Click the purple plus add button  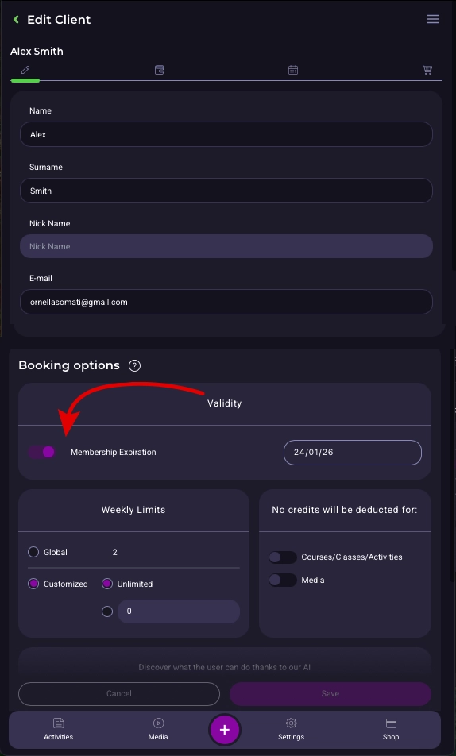(224, 730)
